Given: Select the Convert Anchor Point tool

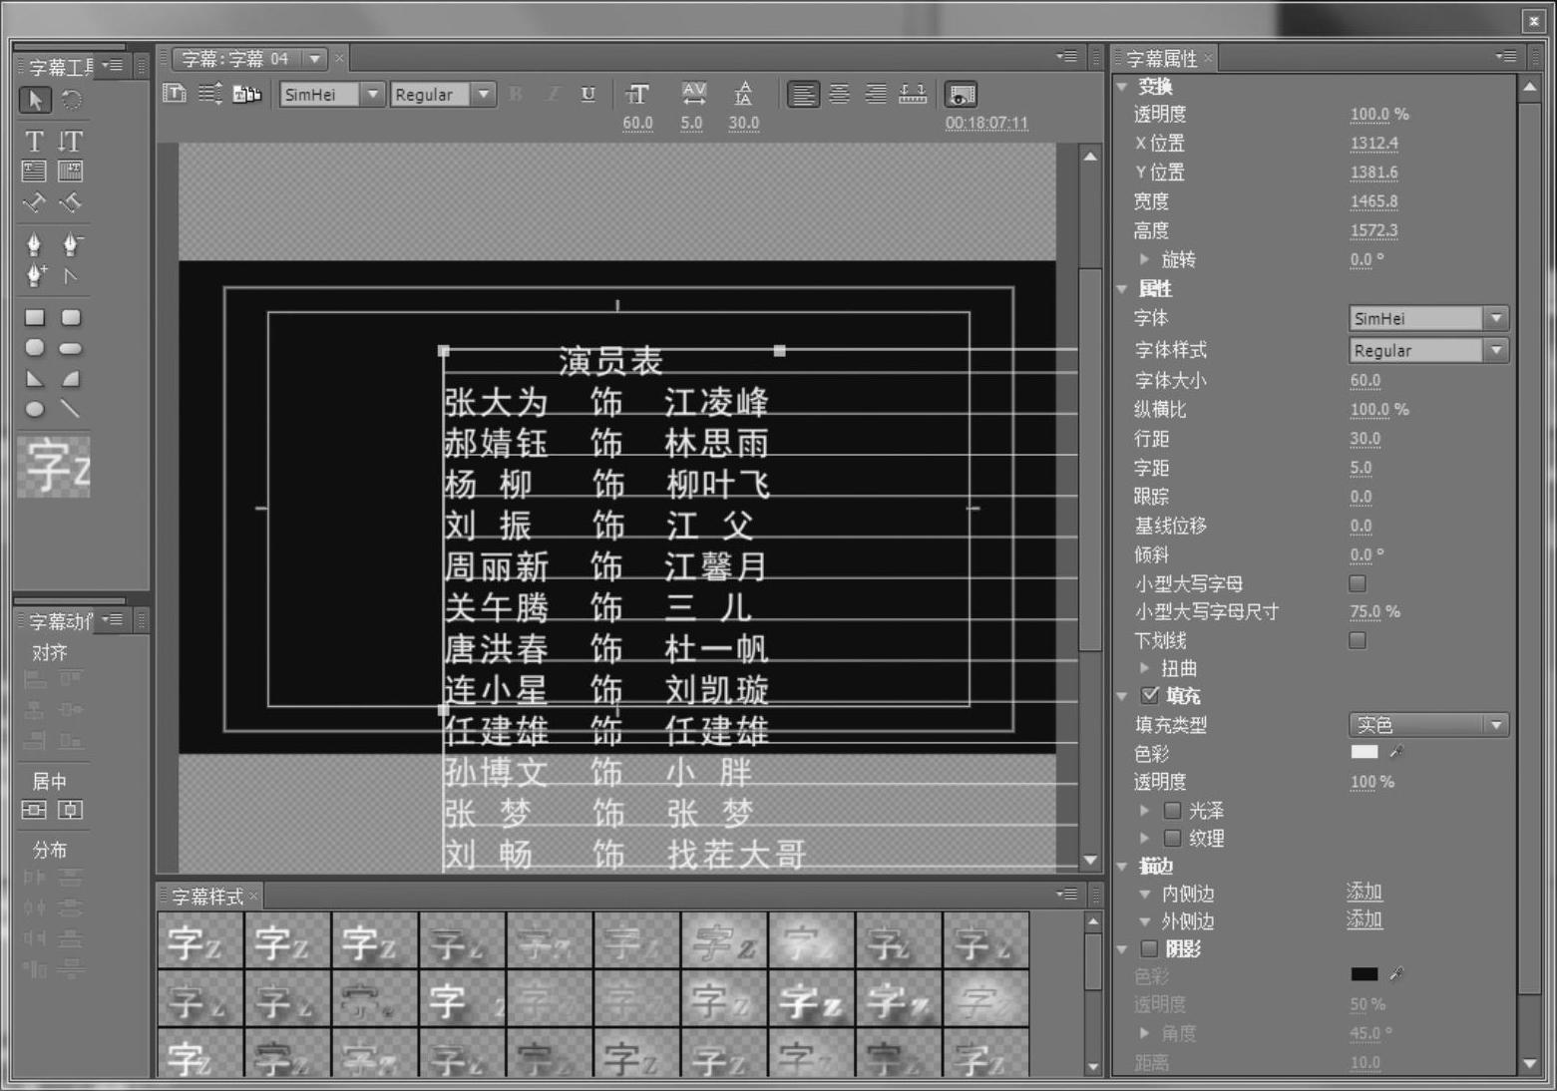Looking at the screenshot, I should pyautogui.click(x=71, y=275).
